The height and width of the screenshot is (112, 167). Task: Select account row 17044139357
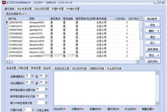72,52
